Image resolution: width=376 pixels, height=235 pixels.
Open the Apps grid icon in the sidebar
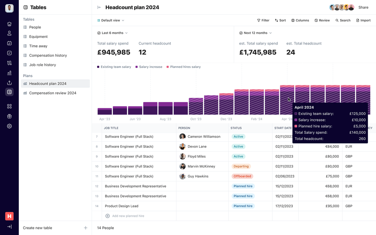point(9,106)
